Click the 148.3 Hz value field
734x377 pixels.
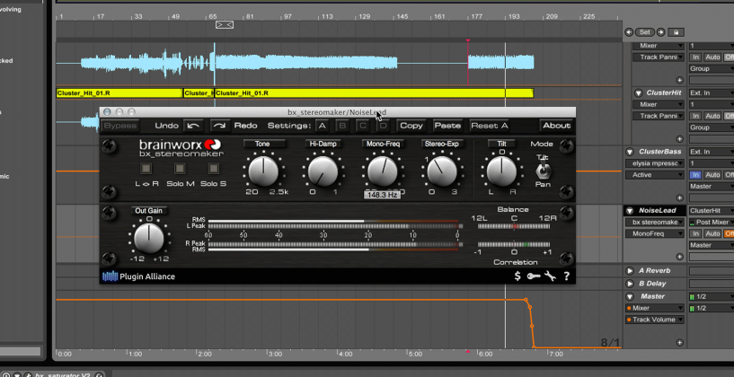tap(383, 195)
